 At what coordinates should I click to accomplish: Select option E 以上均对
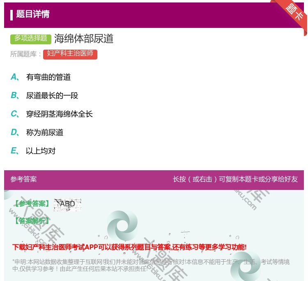41,151
